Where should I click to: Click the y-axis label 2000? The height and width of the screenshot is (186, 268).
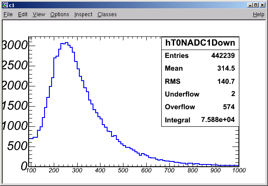[15, 86]
